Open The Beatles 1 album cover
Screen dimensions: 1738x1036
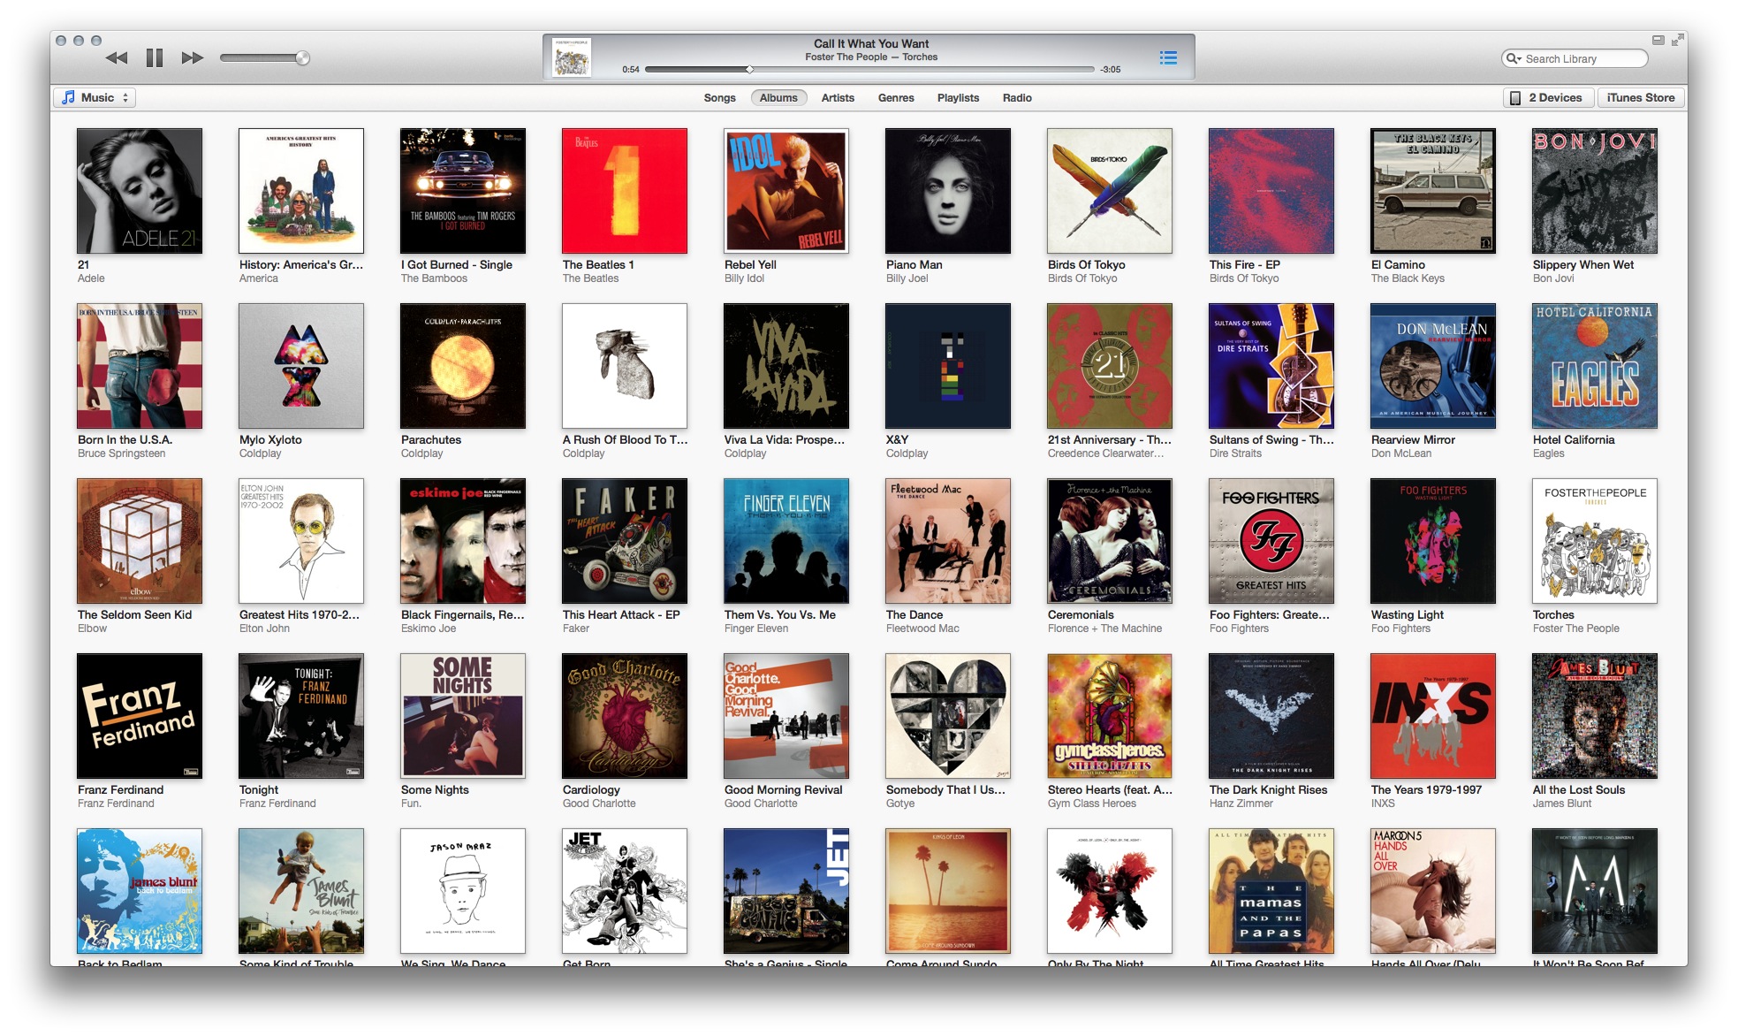tap(625, 191)
